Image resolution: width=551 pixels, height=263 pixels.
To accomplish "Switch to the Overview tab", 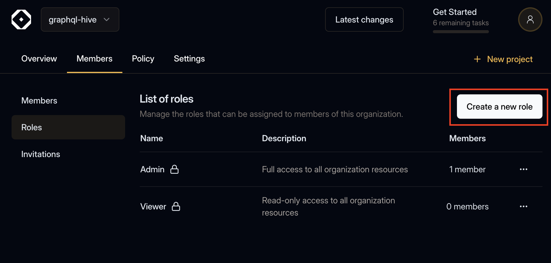I will pyautogui.click(x=39, y=58).
